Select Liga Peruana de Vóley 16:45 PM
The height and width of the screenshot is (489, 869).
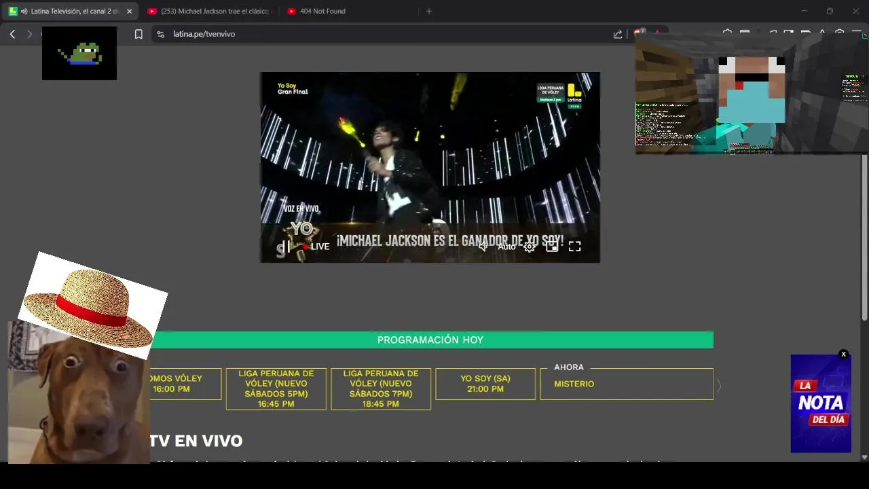(276, 388)
